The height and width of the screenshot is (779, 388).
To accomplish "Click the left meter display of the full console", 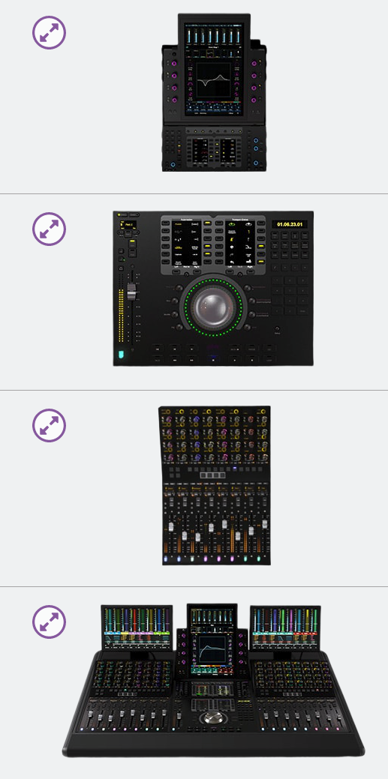I will [x=137, y=627].
